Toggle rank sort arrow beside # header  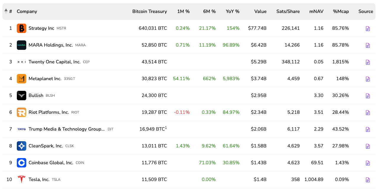coord(6,11)
